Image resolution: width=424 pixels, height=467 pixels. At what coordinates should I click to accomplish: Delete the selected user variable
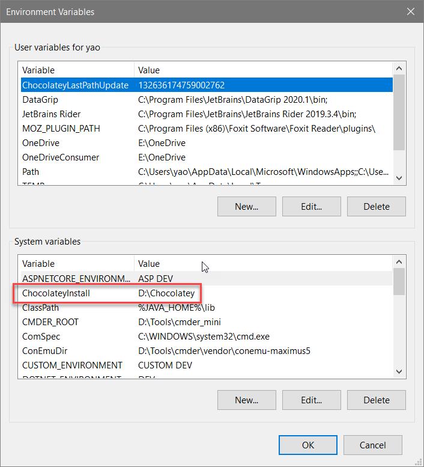[376, 206]
